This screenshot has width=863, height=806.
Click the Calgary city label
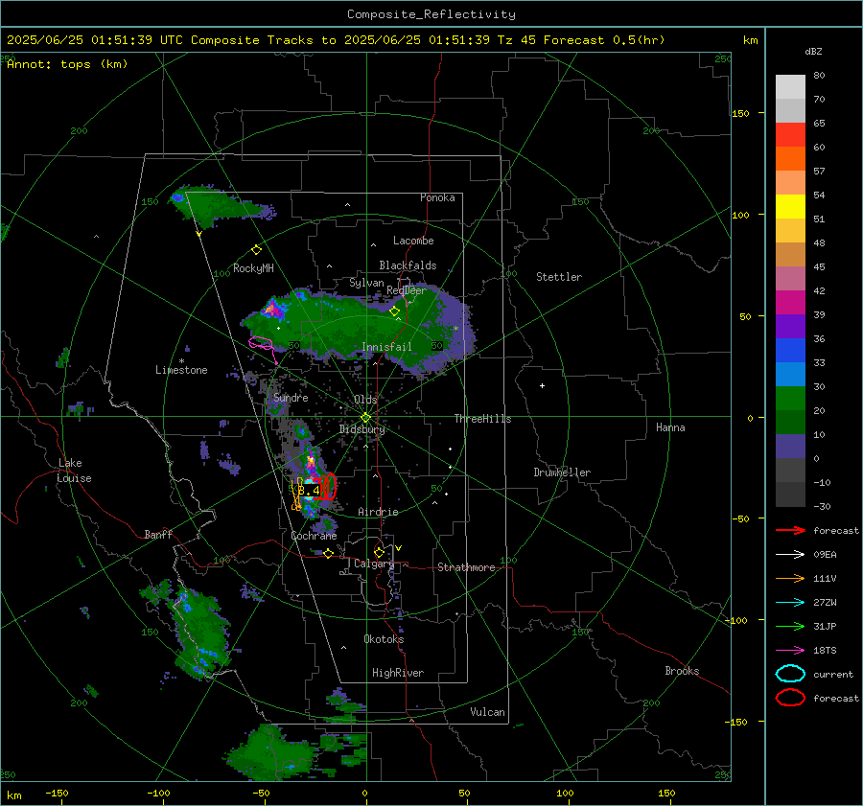point(374,564)
